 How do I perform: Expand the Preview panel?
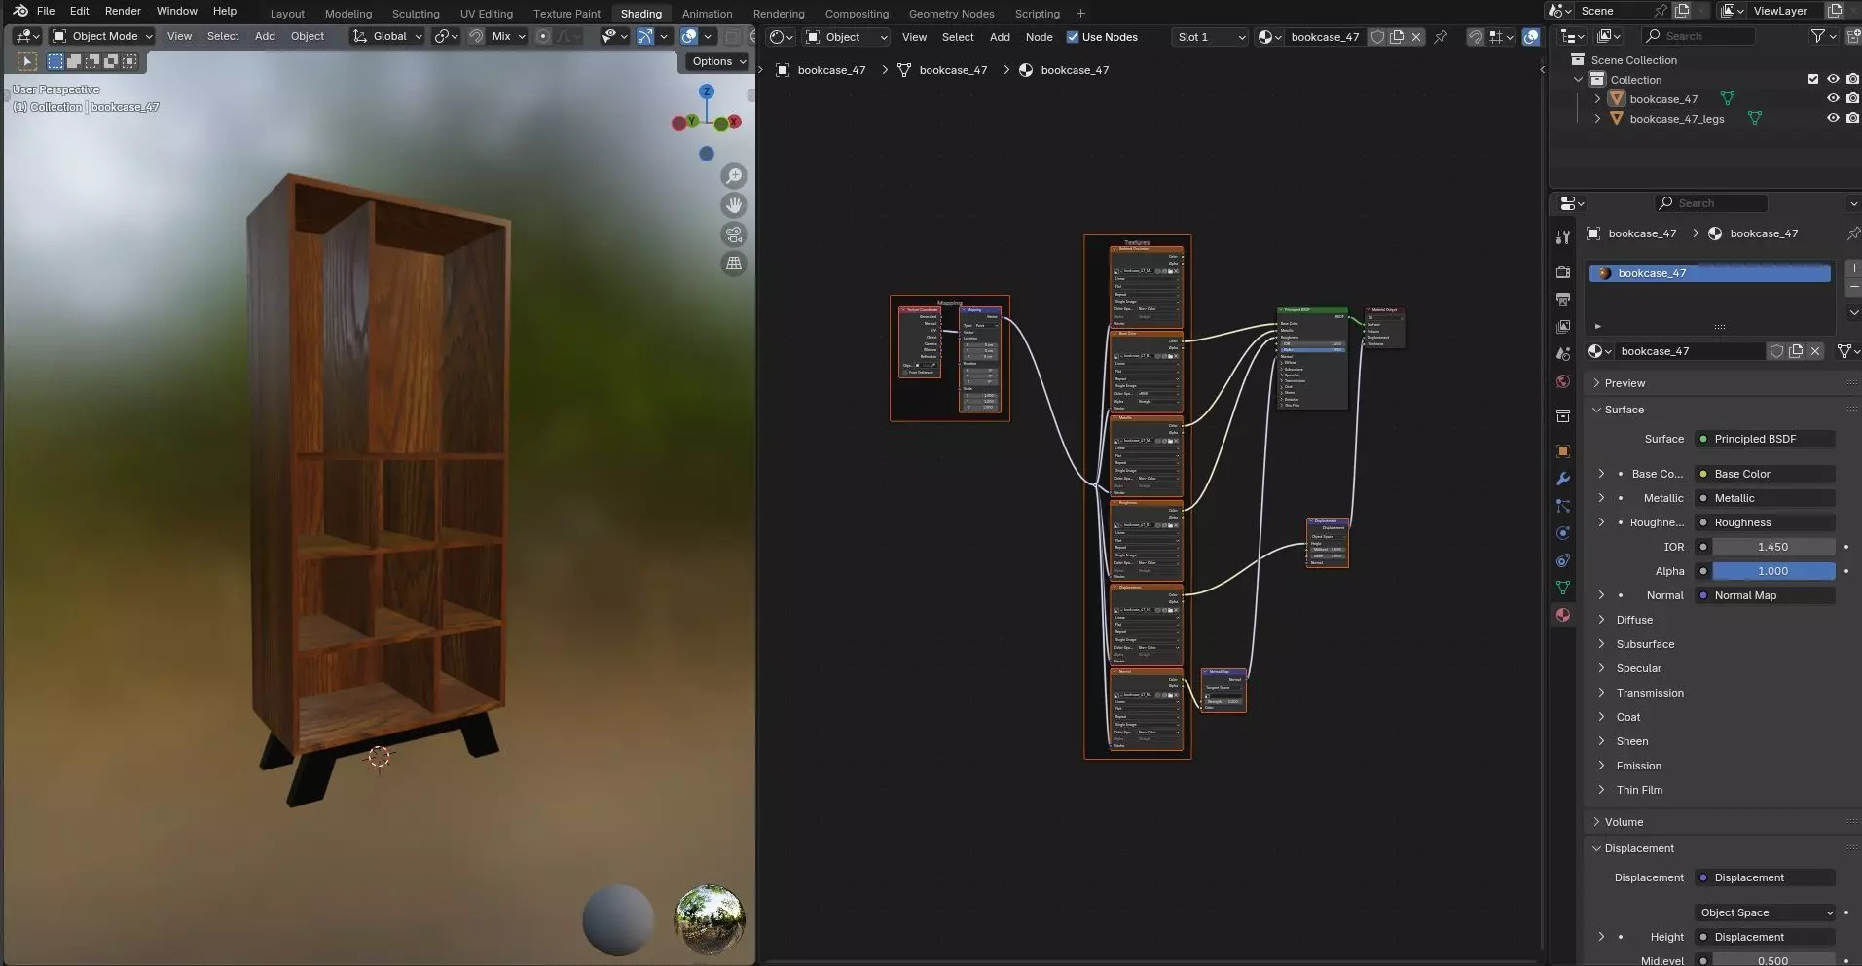[1625, 383]
